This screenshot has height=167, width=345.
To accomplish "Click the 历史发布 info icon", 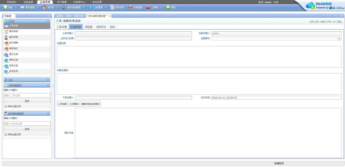I will pos(6,72).
